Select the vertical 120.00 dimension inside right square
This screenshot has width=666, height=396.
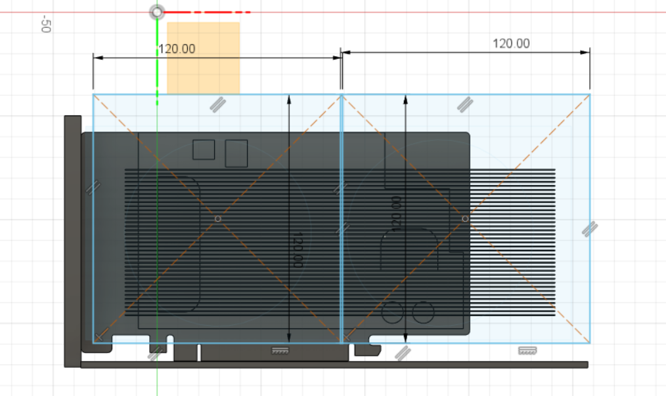point(396,214)
